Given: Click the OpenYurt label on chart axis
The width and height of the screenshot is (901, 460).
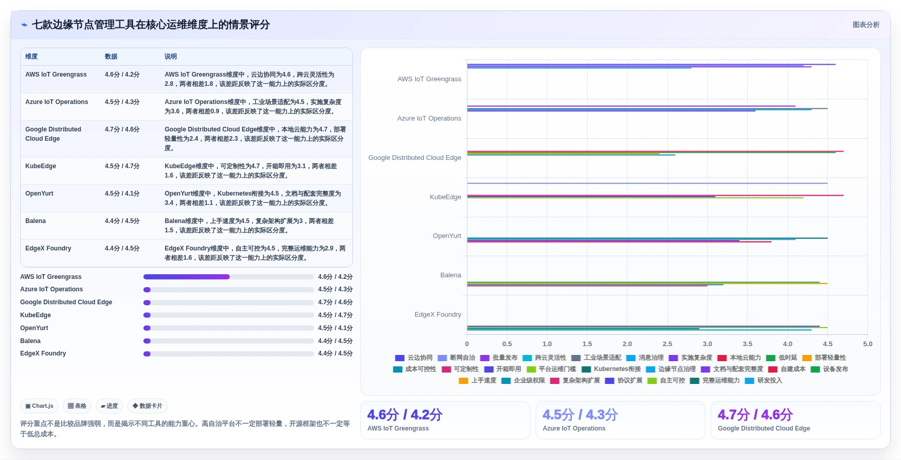Looking at the screenshot, I should pos(447,236).
